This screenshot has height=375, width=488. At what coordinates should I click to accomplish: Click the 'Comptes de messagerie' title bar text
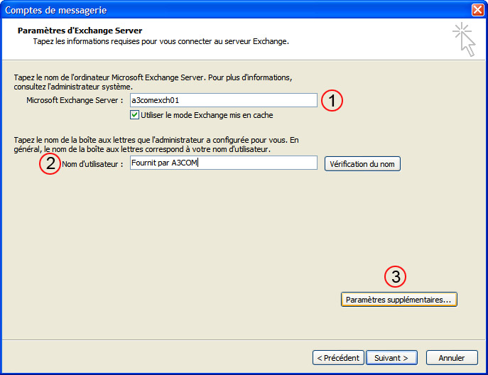point(56,10)
